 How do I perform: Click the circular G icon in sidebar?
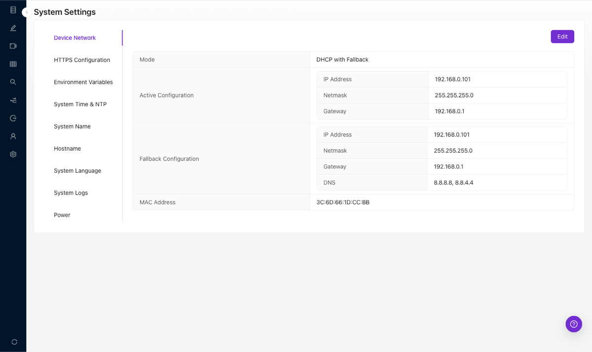tap(13, 118)
